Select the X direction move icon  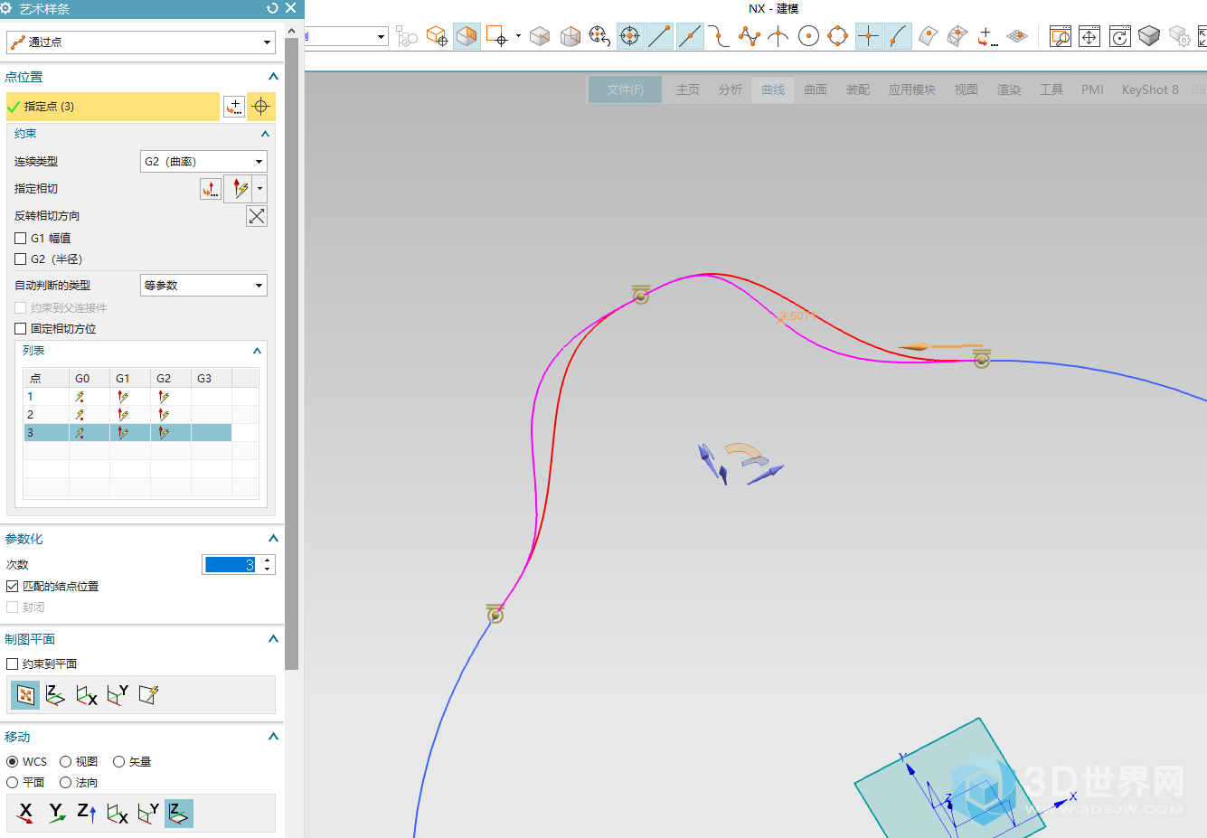[26, 814]
